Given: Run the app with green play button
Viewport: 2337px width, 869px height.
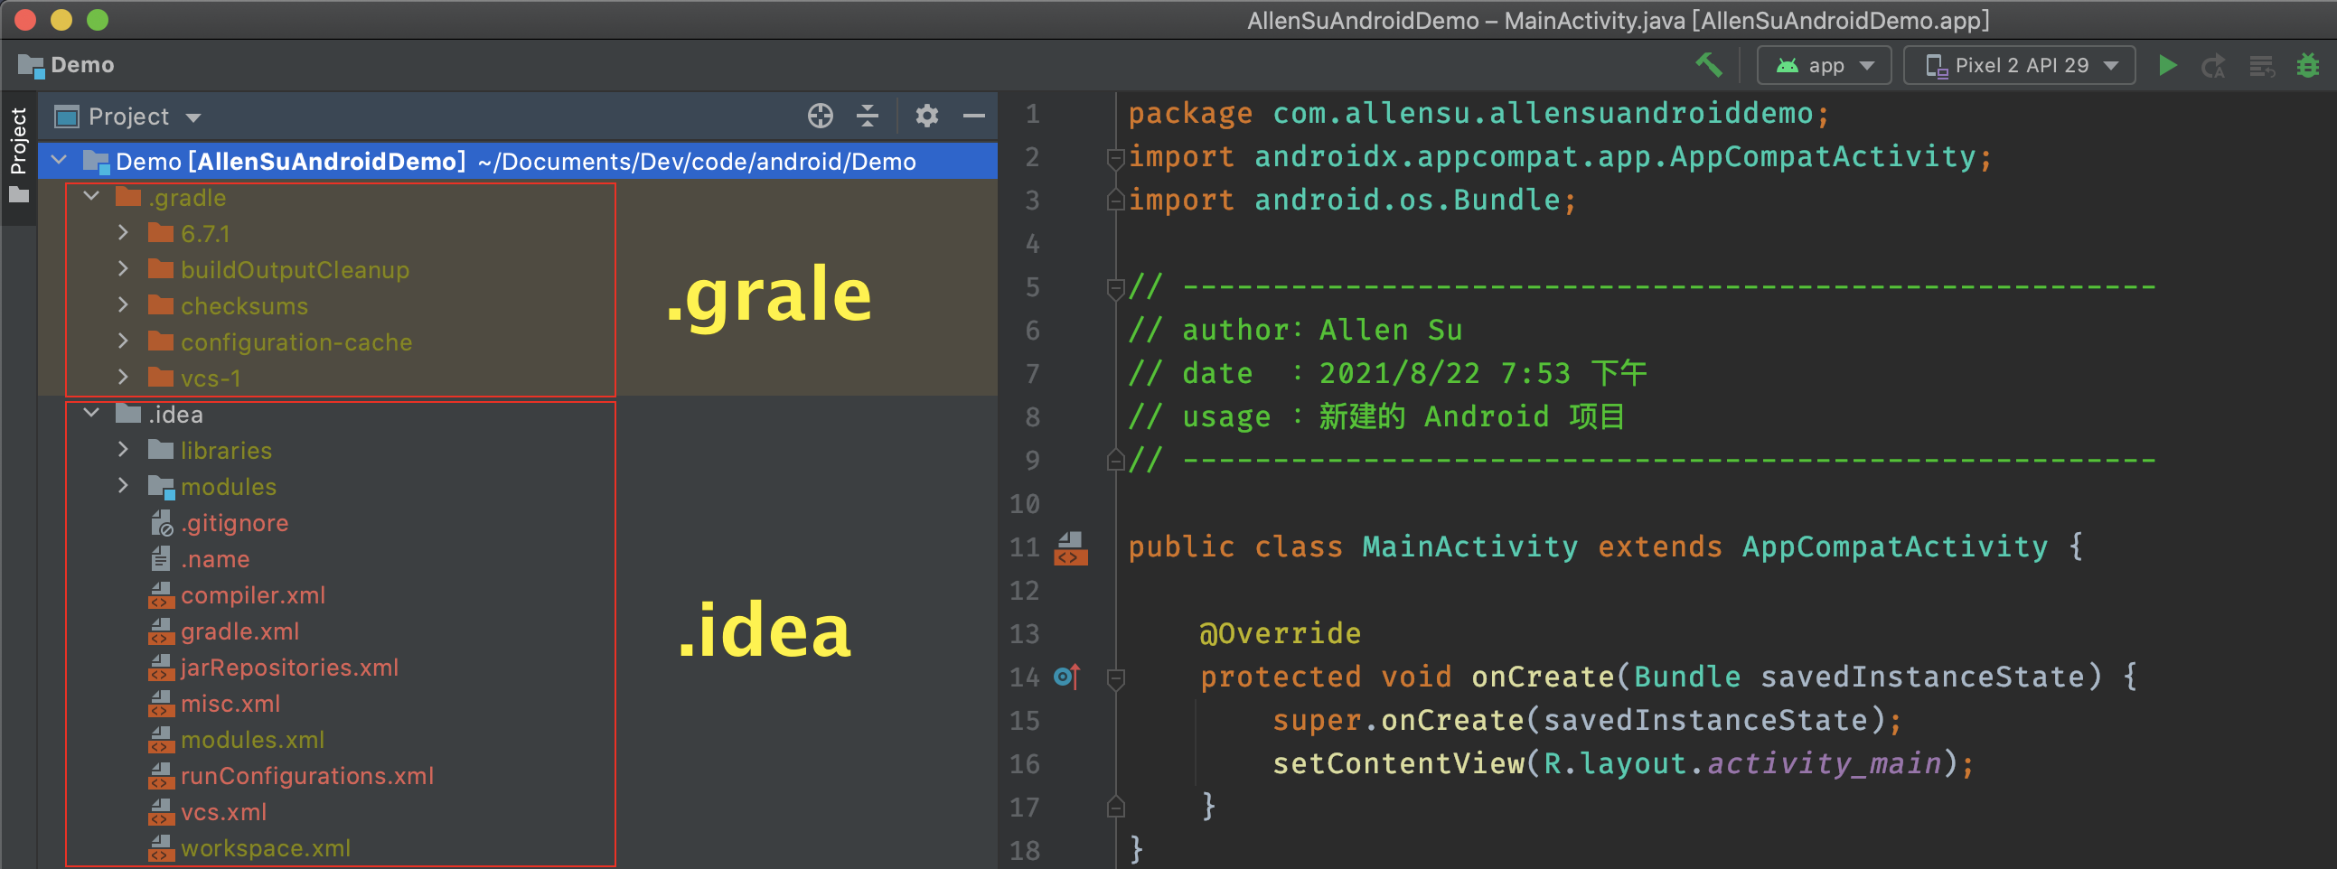Looking at the screenshot, I should pyautogui.click(x=2167, y=65).
